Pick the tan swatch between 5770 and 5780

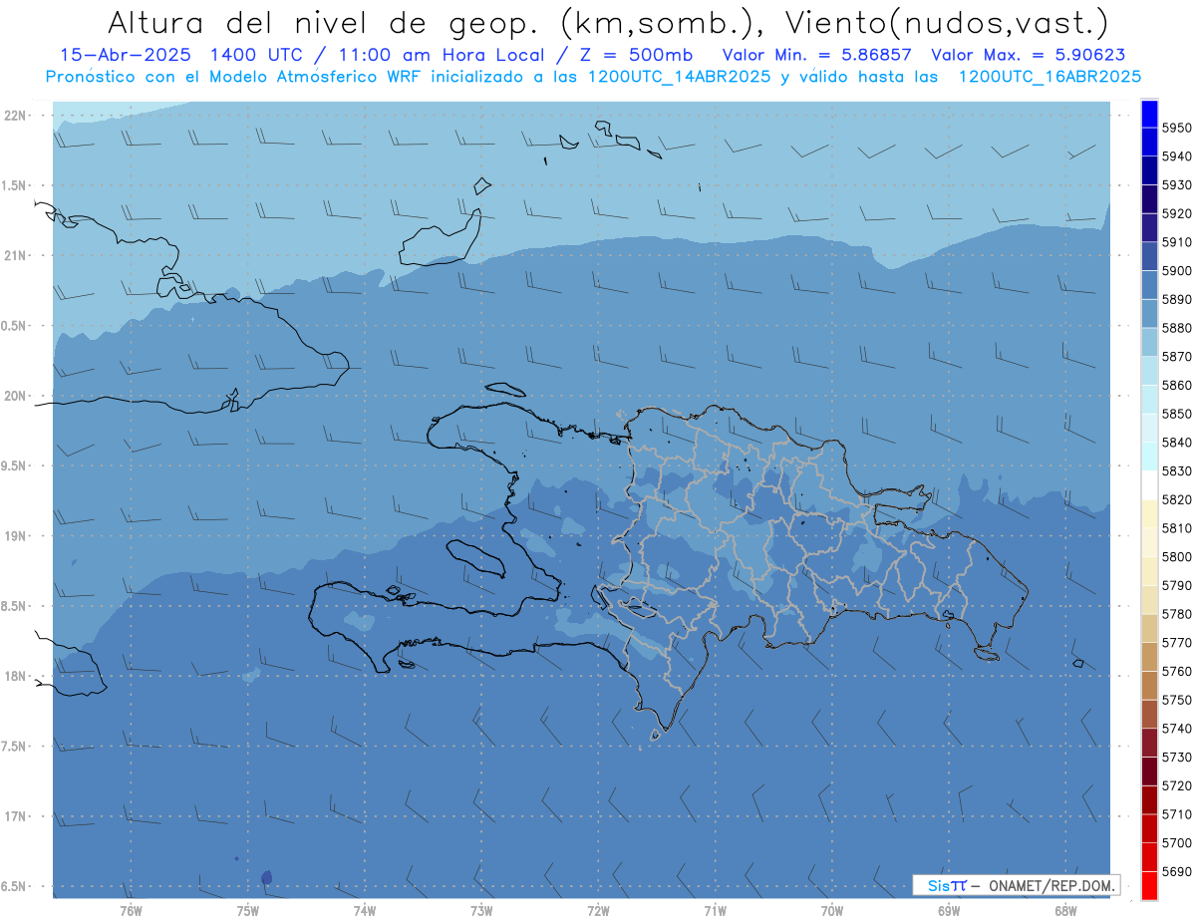pos(1149,628)
